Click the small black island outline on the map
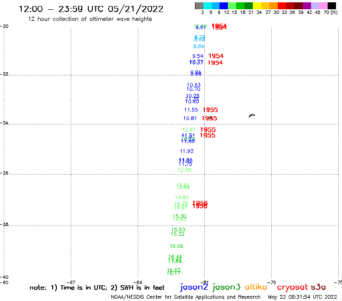 click(x=252, y=115)
